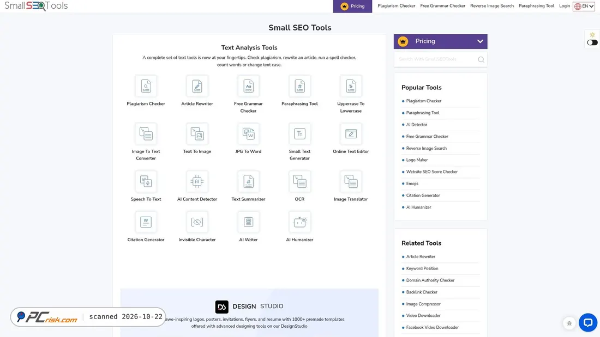The height and width of the screenshot is (337, 600).
Task: Open Backlink Checker link
Action: (x=422, y=292)
